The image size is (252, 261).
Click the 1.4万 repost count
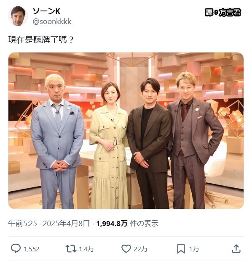click(86, 249)
